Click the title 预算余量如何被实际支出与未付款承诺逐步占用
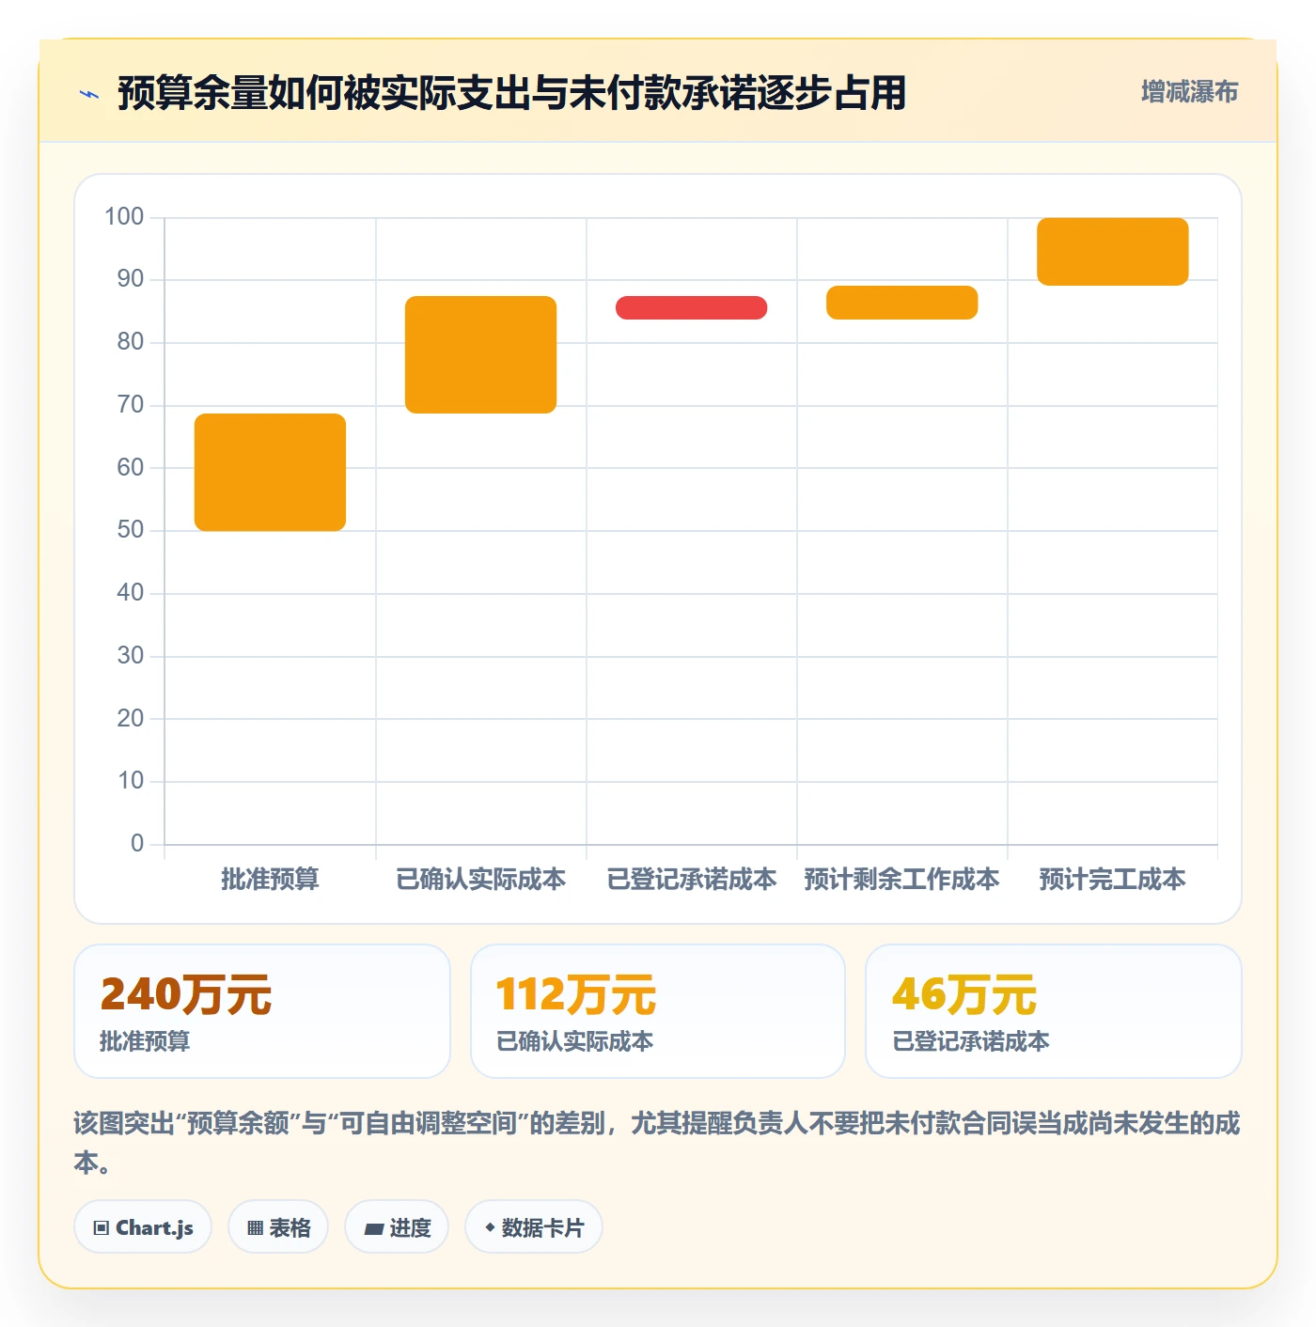Viewport: 1316px width, 1327px height. pyautogui.click(x=511, y=93)
